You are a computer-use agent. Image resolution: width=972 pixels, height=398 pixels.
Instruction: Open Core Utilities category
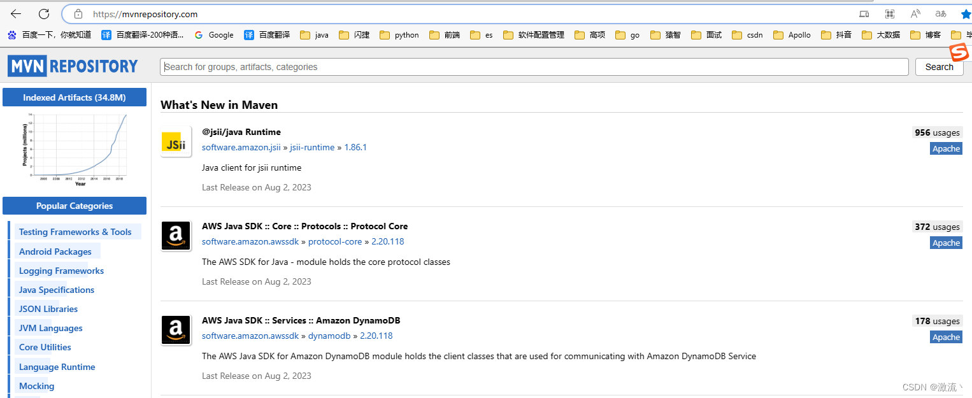point(45,347)
